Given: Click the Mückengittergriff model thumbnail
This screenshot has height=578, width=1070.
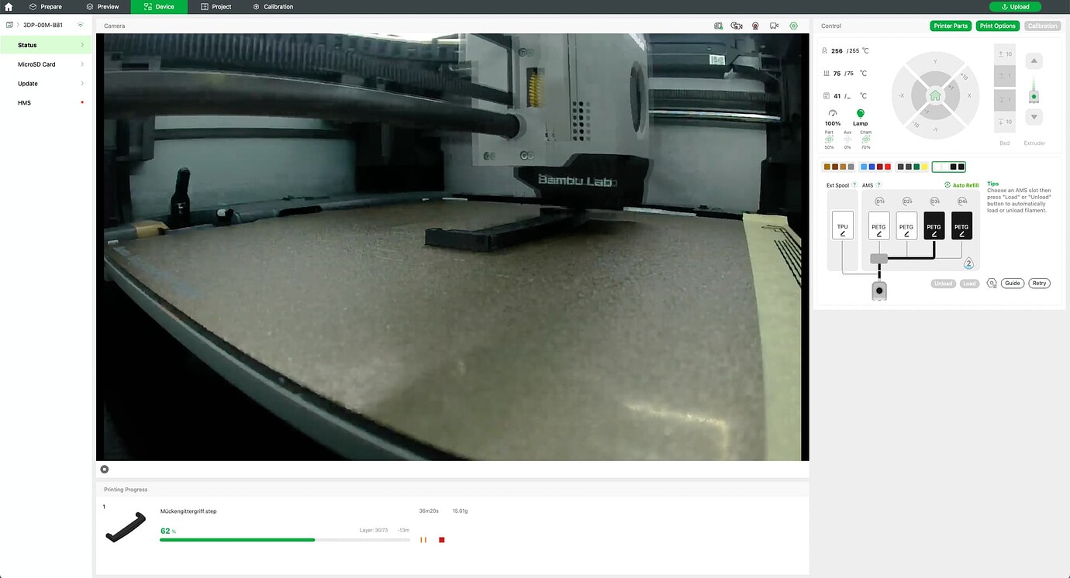Looking at the screenshot, I should (126, 528).
